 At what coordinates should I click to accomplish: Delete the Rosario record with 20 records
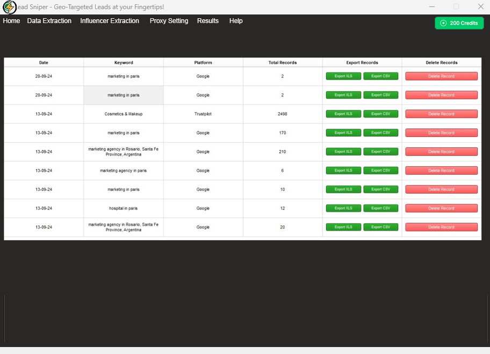(441, 227)
